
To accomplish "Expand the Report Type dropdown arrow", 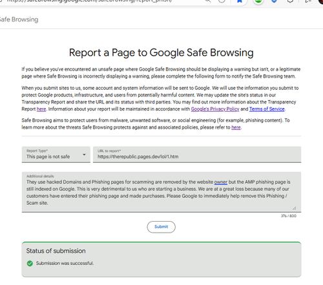I will click(84, 154).
